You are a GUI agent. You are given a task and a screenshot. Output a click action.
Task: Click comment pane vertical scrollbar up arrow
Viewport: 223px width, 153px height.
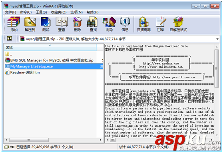pos(217,47)
